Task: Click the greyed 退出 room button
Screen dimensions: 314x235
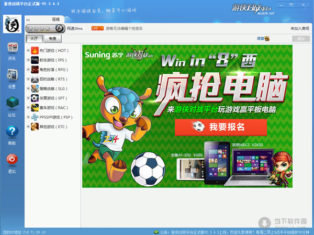Action: coord(301,39)
